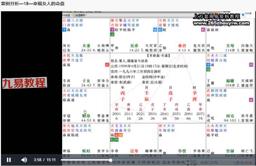Click the 2001 decade year in center chart
Viewport: 256px width, 166px height.
pos(117,114)
